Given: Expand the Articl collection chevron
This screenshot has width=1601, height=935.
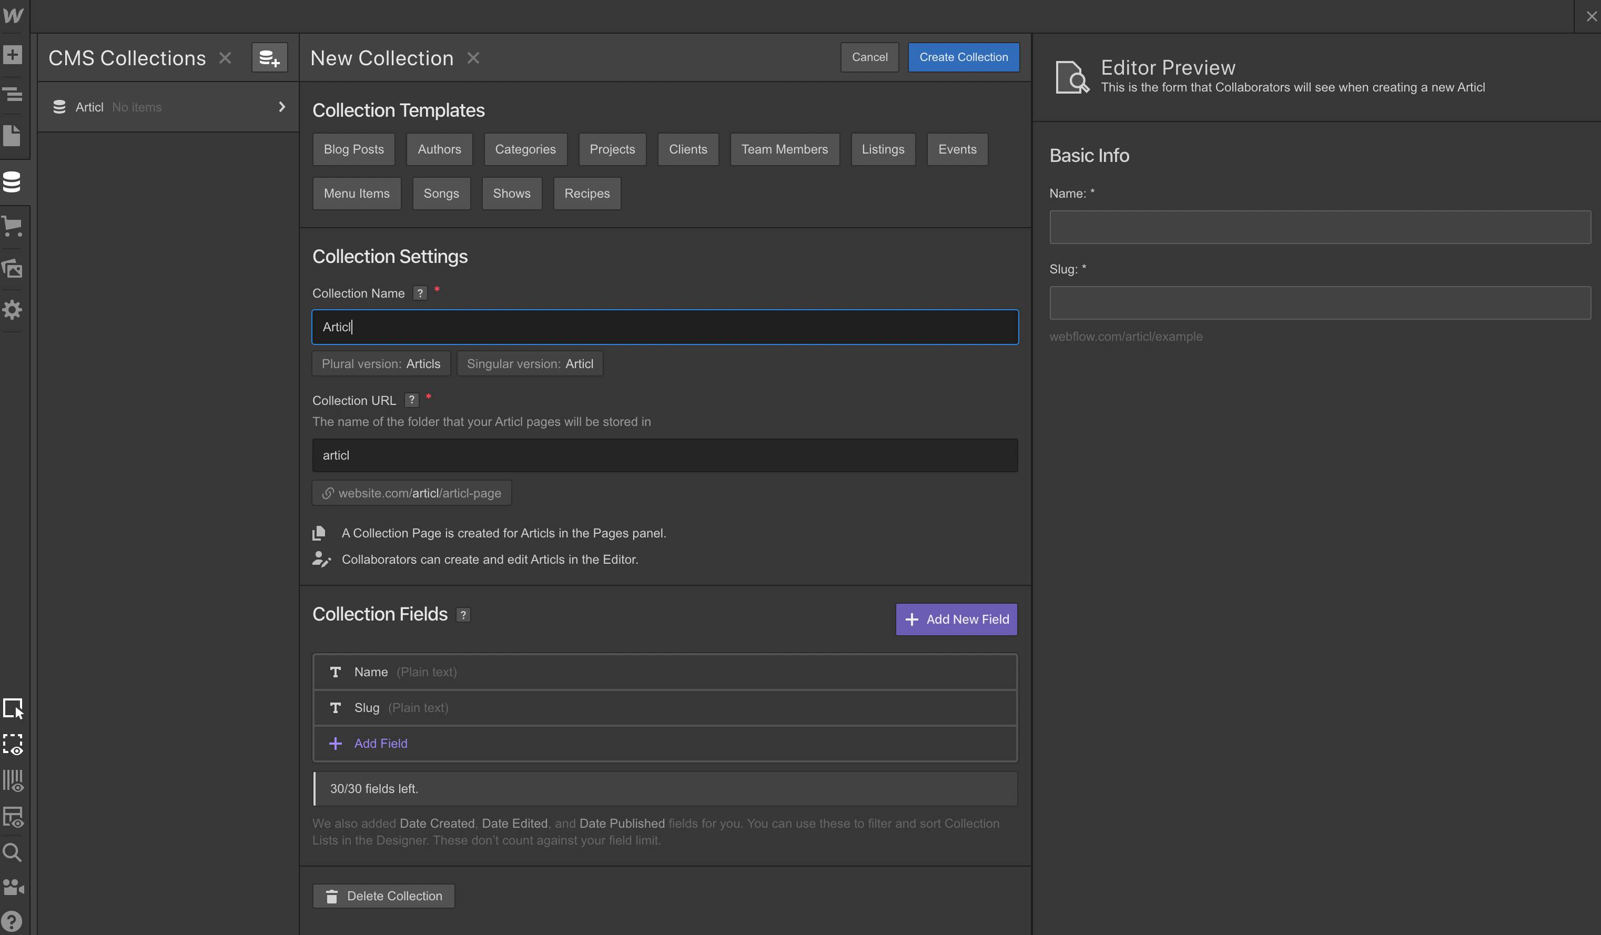Looking at the screenshot, I should click(x=281, y=107).
